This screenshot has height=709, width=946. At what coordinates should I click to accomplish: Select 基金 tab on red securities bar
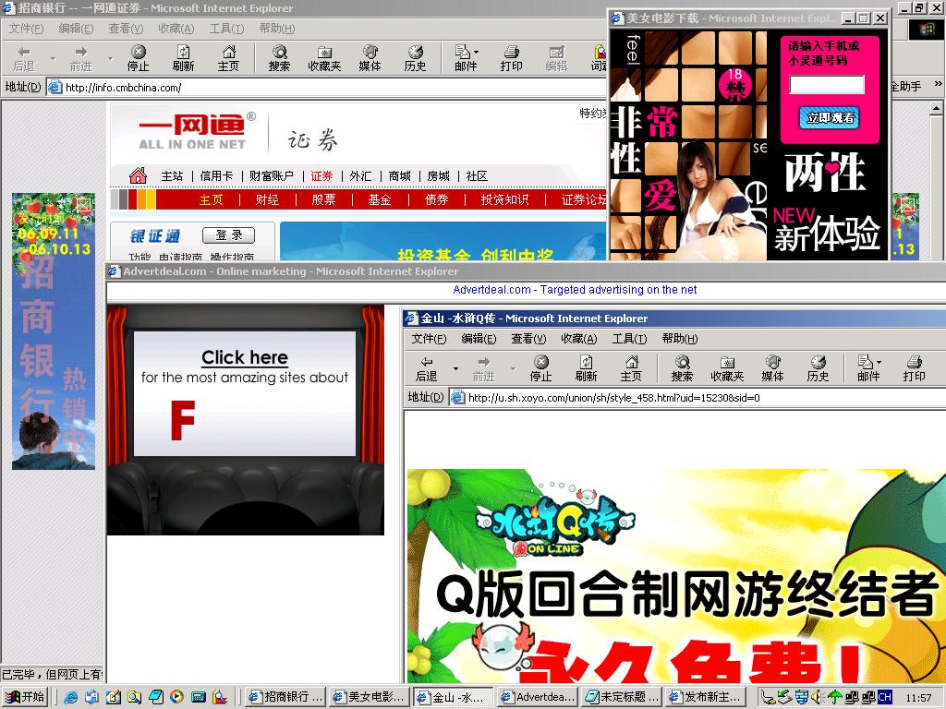[x=380, y=199]
